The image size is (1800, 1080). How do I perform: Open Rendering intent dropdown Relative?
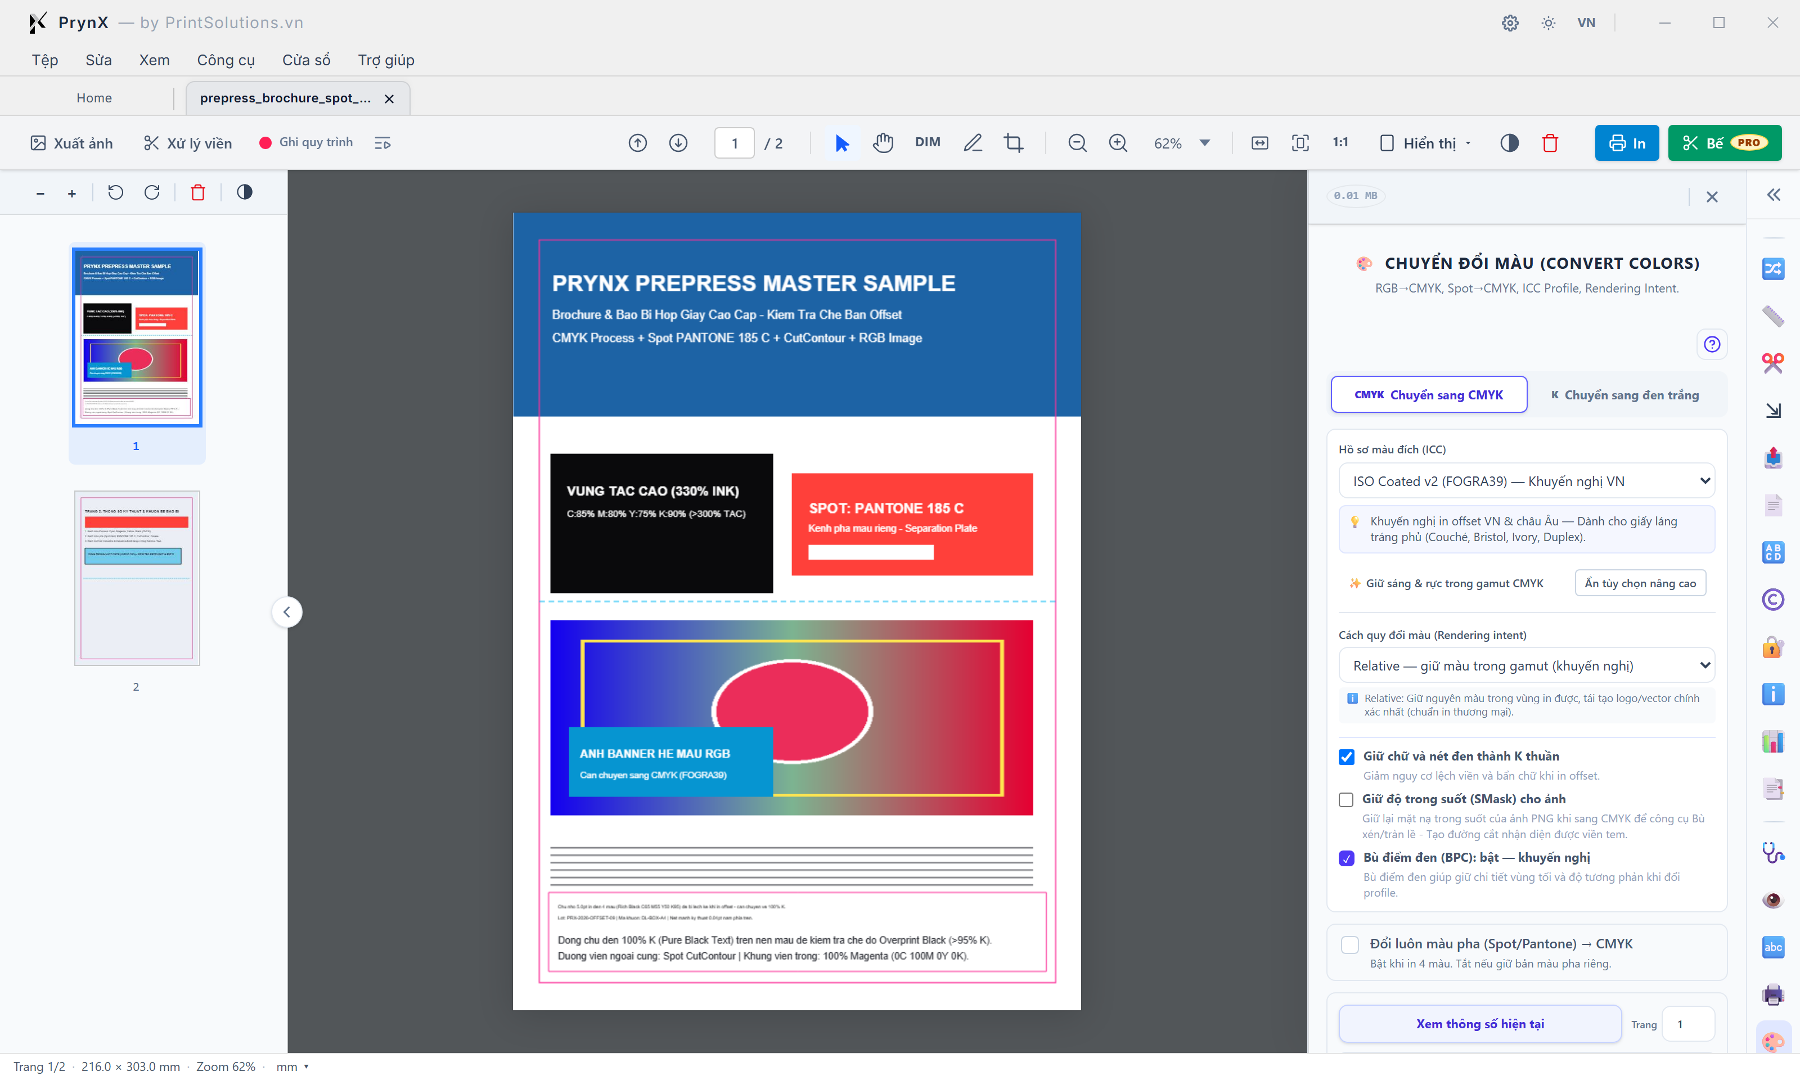pyautogui.click(x=1527, y=666)
